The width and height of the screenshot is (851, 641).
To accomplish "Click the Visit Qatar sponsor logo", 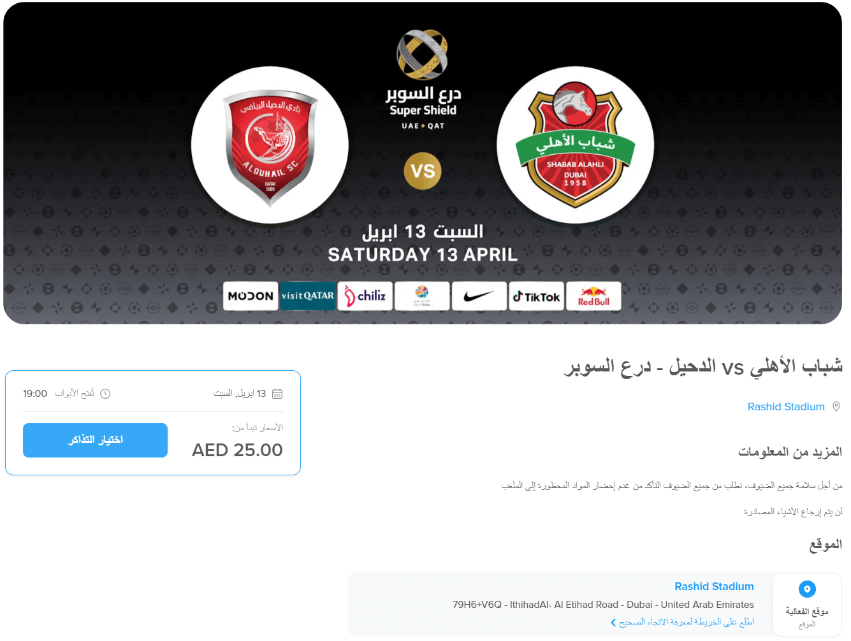I will [308, 296].
